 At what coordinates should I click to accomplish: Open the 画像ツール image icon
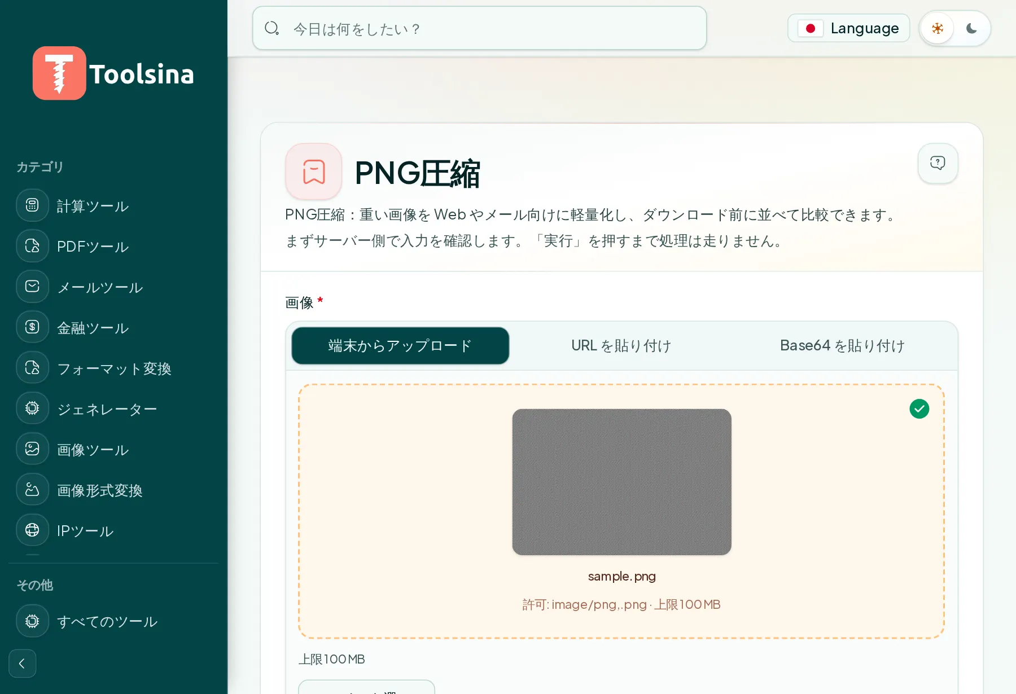(x=32, y=449)
